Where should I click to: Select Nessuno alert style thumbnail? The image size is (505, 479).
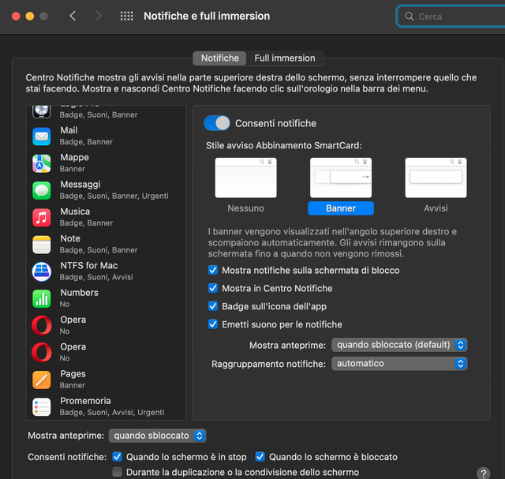pyautogui.click(x=245, y=178)
